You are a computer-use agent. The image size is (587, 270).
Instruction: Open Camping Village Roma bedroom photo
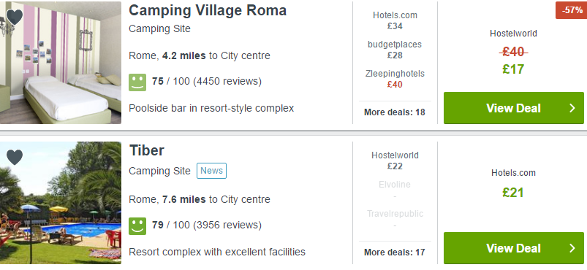[61, 63]
